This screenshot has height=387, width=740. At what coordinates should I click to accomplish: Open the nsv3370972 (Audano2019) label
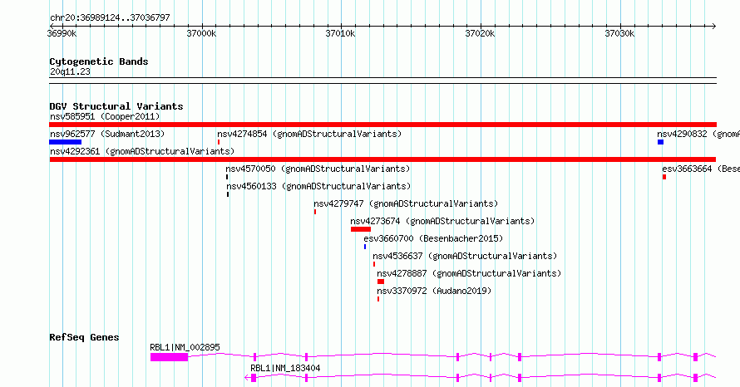(x=434, y=291)
